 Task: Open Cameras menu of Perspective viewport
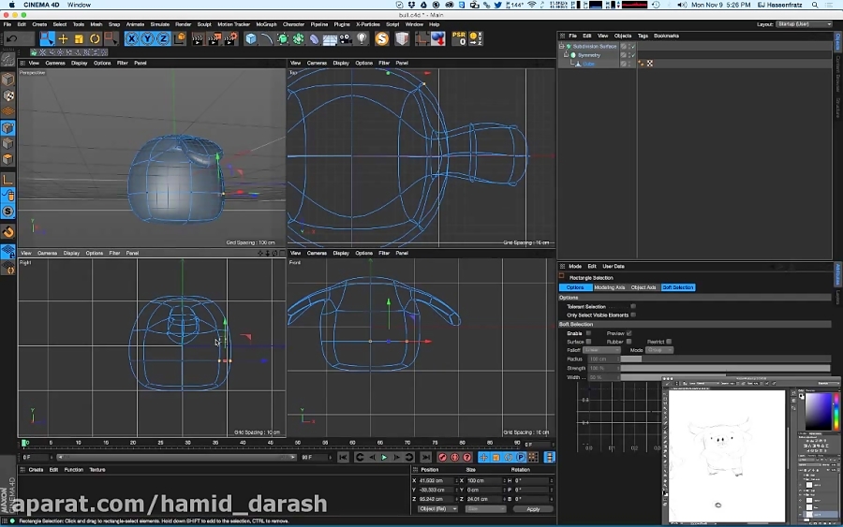55,63
